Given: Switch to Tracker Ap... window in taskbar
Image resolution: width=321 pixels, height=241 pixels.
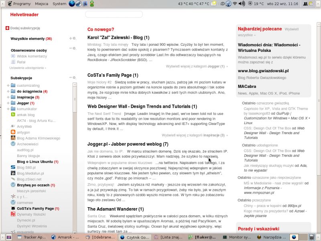Looking at the screenshot, I should (x=32, y=237).
